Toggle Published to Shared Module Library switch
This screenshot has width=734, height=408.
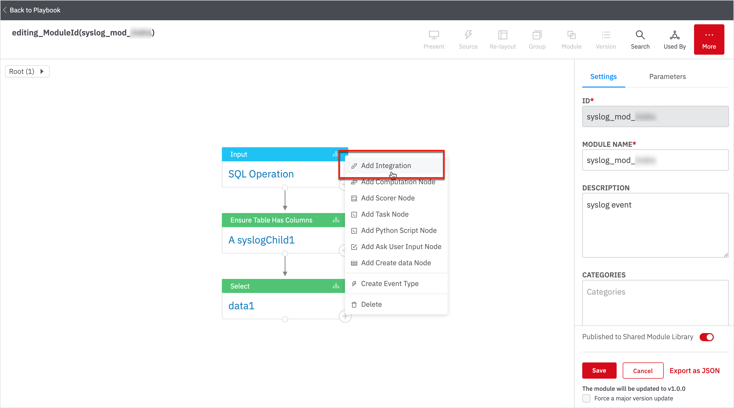pos(706,337)
